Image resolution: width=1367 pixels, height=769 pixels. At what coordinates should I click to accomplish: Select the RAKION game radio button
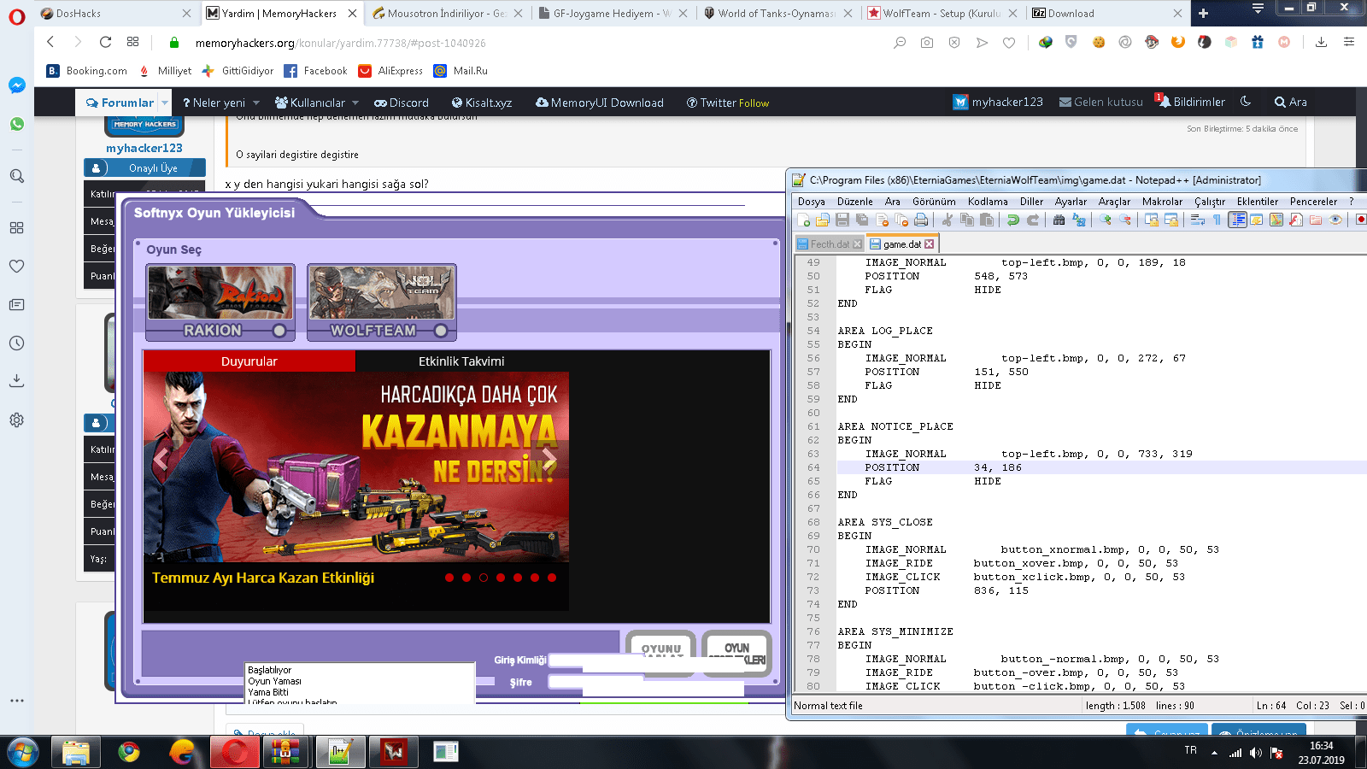[x=279, y=331]
